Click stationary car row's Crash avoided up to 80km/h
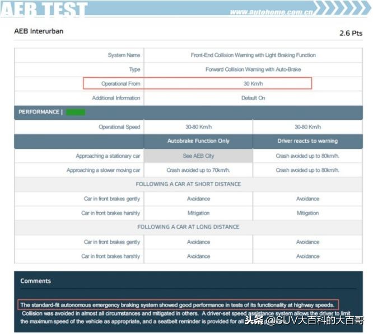Viewport: 373px width, 334px height. click(307, 156)
